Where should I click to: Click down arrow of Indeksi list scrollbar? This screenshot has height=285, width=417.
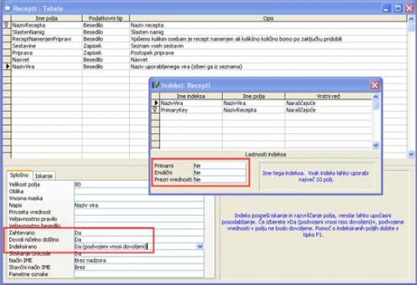tap(376, 145)
